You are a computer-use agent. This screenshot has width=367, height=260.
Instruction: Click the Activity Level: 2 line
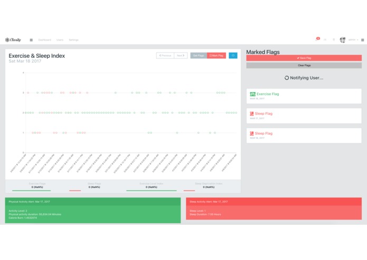tap(18, 211)
